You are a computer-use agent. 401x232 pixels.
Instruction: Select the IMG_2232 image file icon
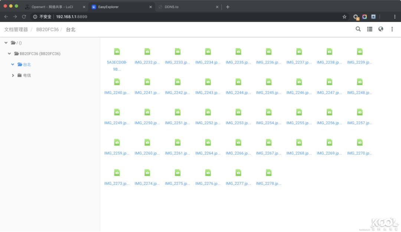coord(147,52)
